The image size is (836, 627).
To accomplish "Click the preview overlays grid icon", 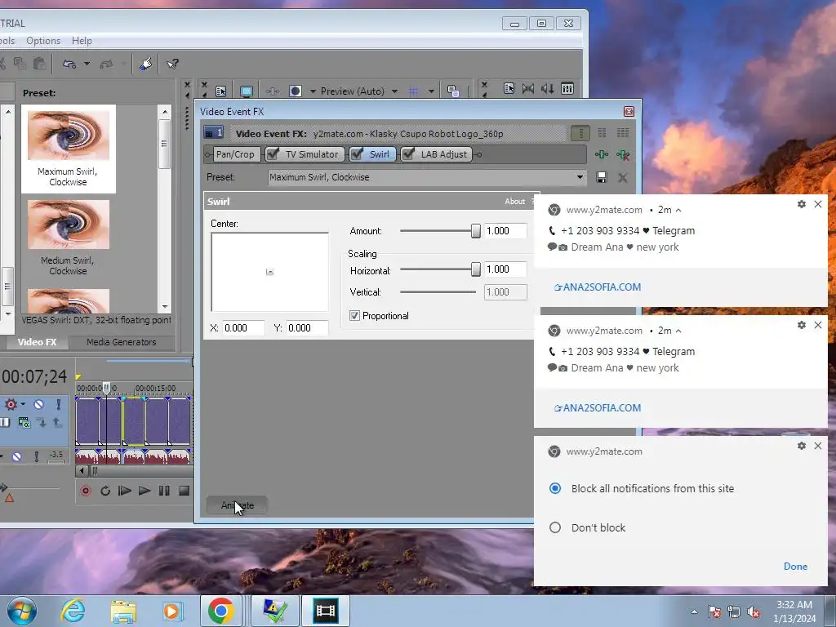I will click(413, 91).
